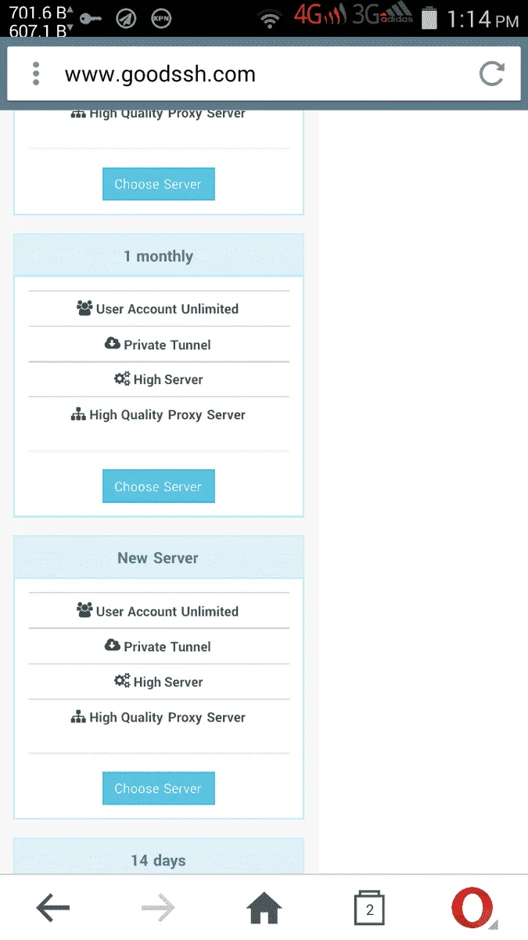Viewport: 528px width, 940px height.
Task: Click sitemap icon in New Server card
Action: coord(78,717)
